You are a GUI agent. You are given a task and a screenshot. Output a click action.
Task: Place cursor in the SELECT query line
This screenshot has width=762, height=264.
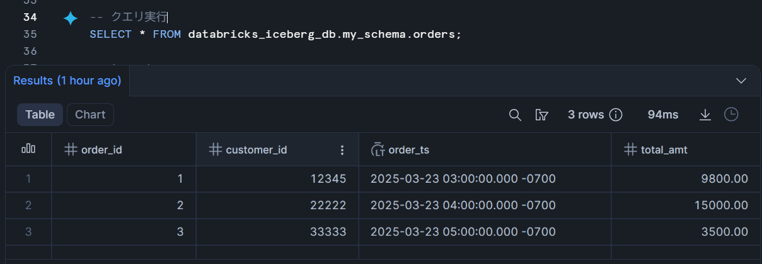[x=275, y=34]
